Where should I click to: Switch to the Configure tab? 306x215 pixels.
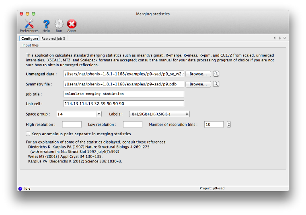pos(29,39)
